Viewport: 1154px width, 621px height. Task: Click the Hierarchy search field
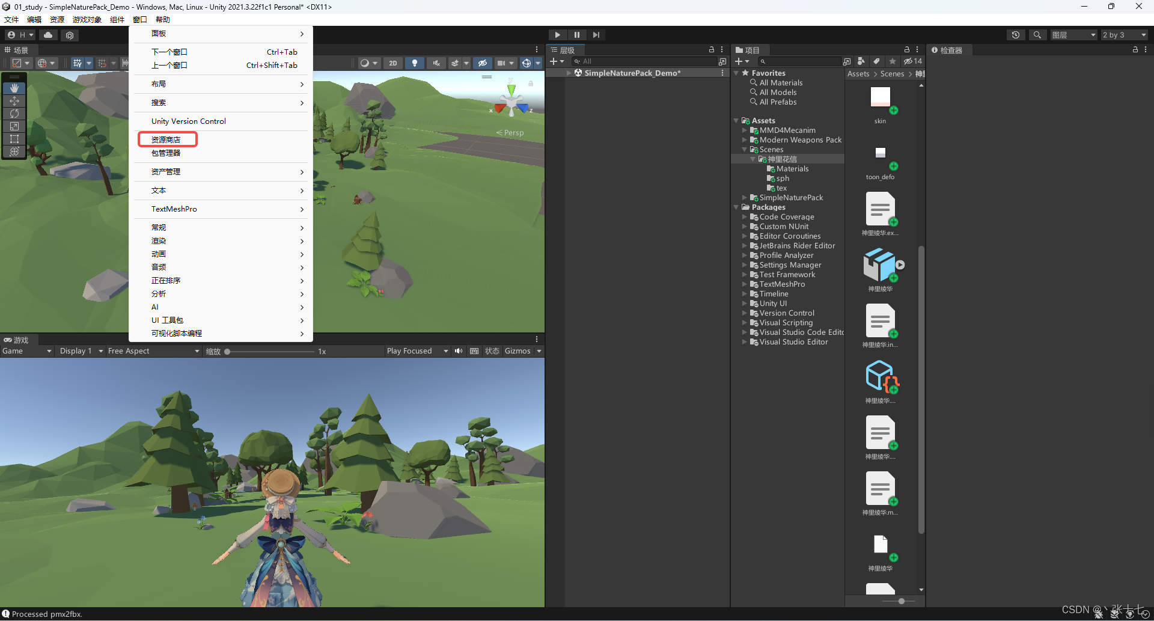[644, 61]
